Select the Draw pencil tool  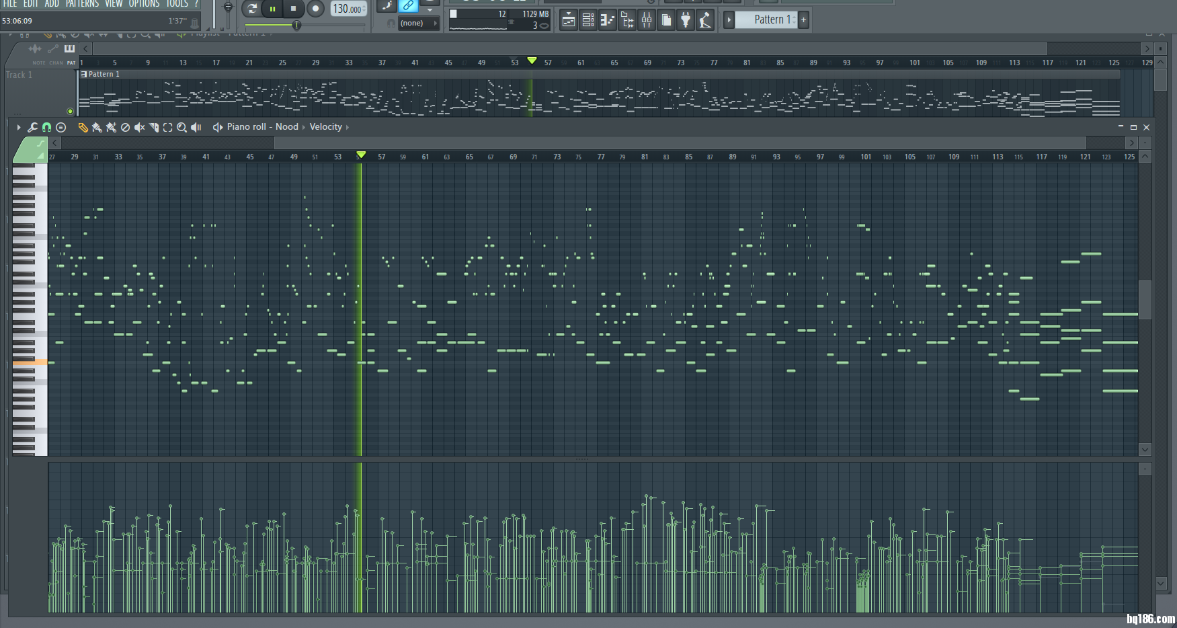tap(83, 127)
